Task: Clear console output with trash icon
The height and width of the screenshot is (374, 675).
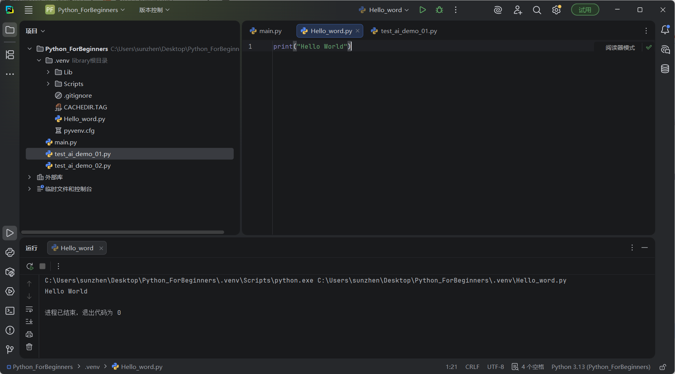Action: click(29, 347)
